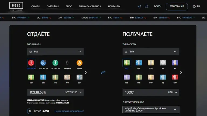Open the USD currency selector
Image resolution: width=207 pixels, height=116 pixels.
(173, 92)
